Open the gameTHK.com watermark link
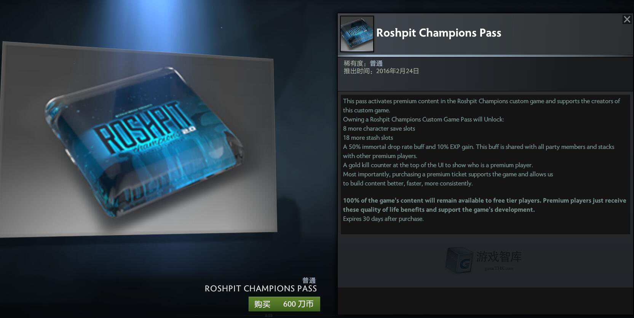Image resolution: width=634 pixels, height=318 pixels. pyautogui.click(x=499, y=268)
